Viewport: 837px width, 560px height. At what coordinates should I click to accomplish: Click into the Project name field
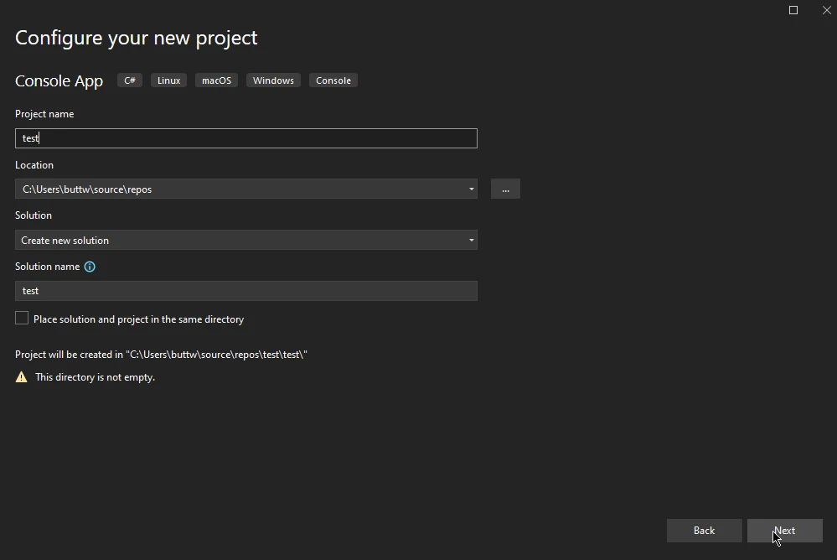point(245,138)
